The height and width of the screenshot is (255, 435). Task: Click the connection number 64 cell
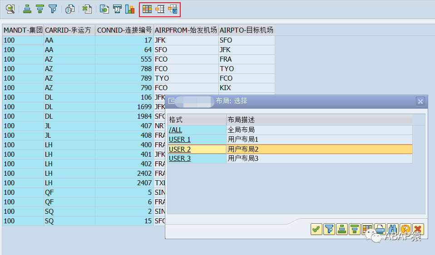click(x=124, y=50)
